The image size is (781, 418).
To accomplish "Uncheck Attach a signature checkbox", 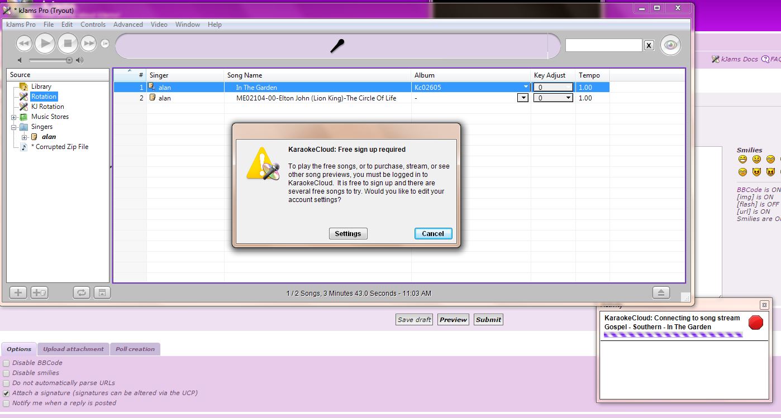I will coord(7,393).
